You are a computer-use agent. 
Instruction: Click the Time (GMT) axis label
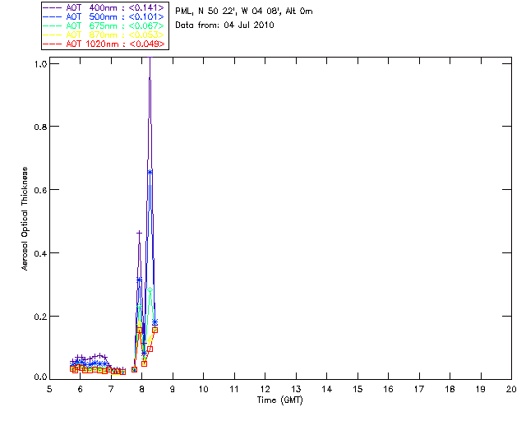(280, 400)
